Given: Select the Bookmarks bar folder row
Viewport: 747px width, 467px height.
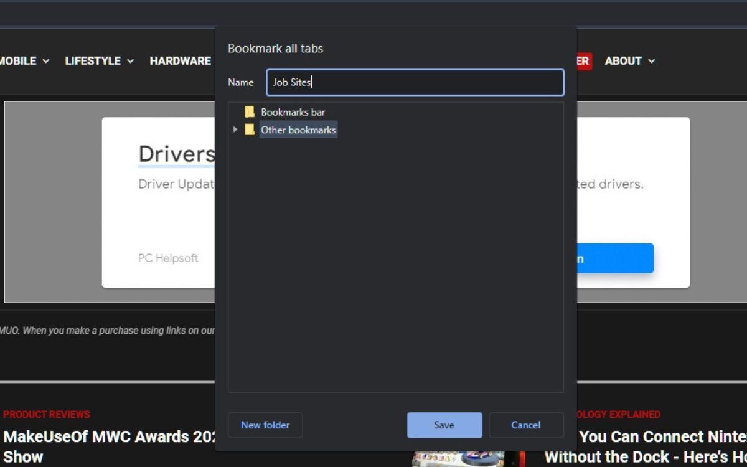Looking at the screenshot, I should 293,112.
